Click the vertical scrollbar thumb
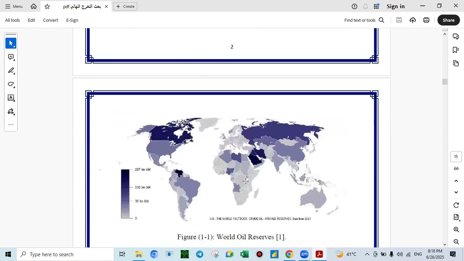Image resolution: width=464 pixels, height=261 pixels. coord(445,82)
